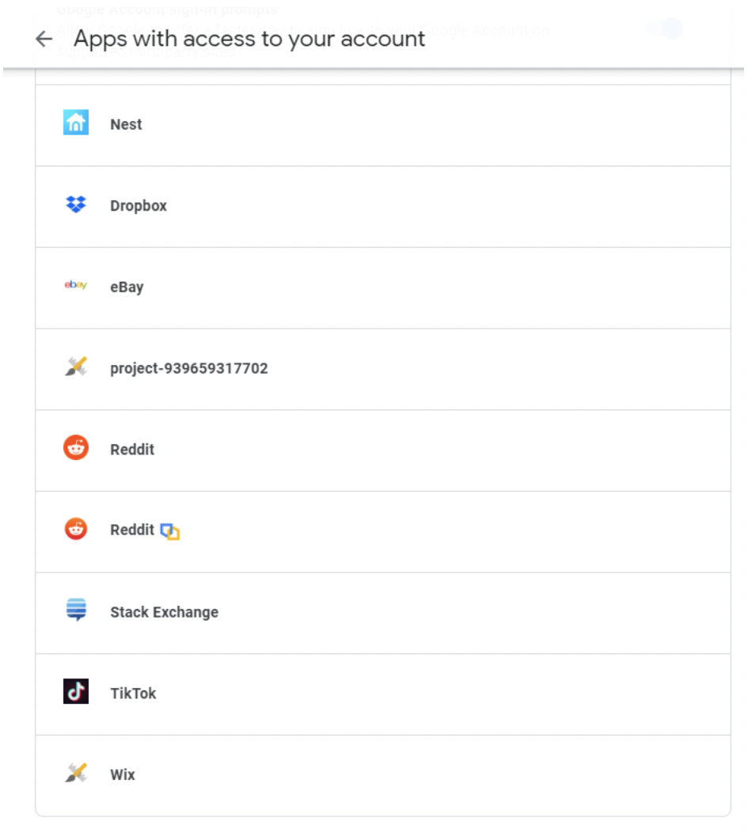Open the Stack Exchange entry

coord(317,612)
